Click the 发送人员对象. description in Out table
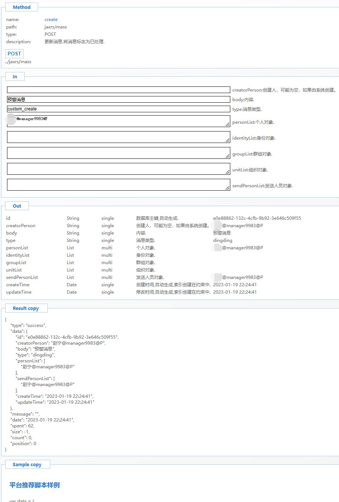 (x=150, y=277)
